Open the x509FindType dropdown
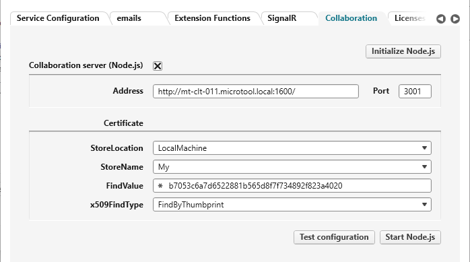The width and height of the screenshot is (470, 262). (x=292, y=205)
